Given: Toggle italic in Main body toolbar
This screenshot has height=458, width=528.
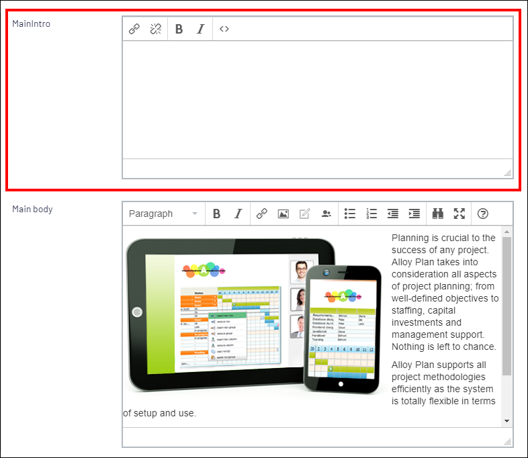Looking at the screenshot, I should pyautogui.click(x=238, y=214).
